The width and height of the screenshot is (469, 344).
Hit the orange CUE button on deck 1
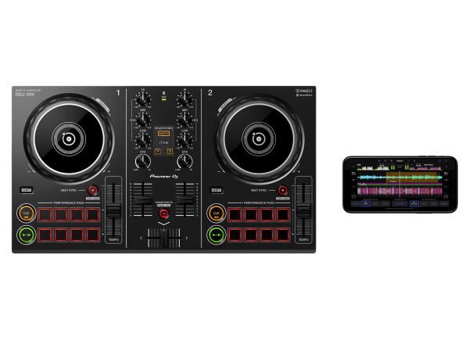(26, 213)
